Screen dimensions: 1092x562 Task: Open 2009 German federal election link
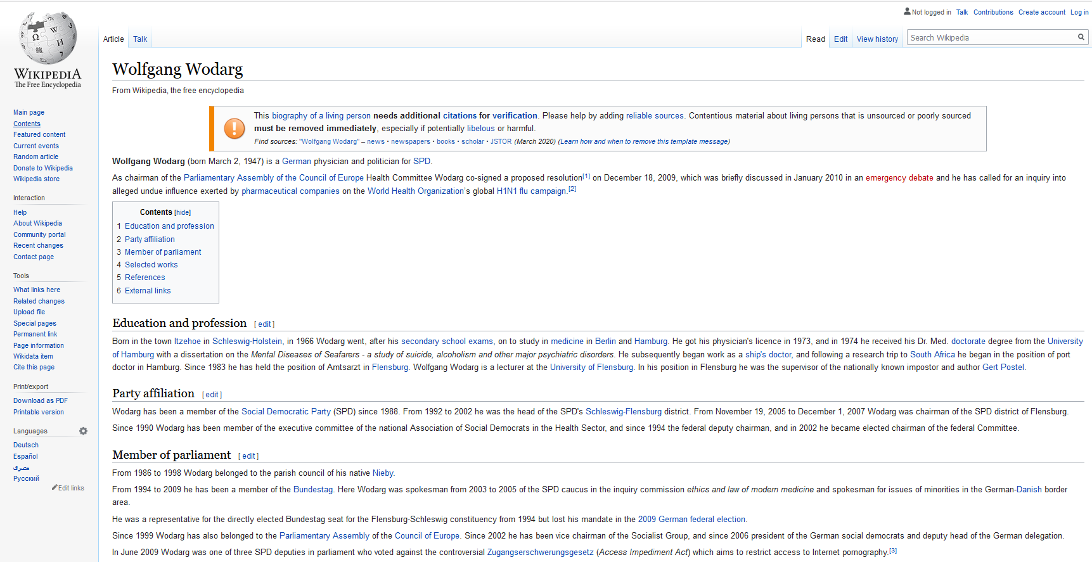691,520
